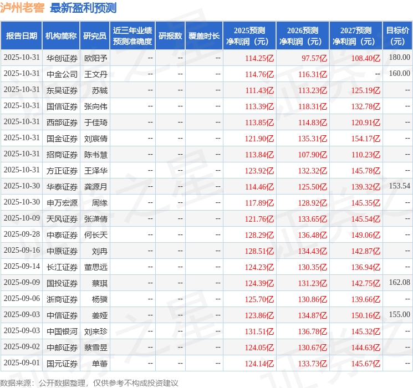Click 中金公司 institution cell
The height and width of the screenshot is (388, 413).
(62, 74)
